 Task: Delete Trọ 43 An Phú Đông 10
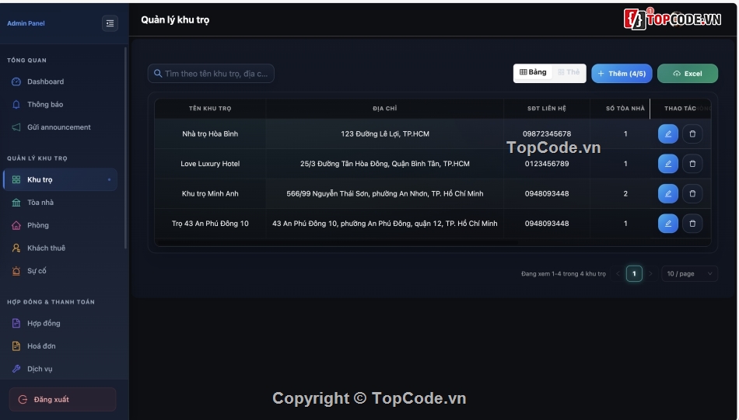tap(692, 224)
